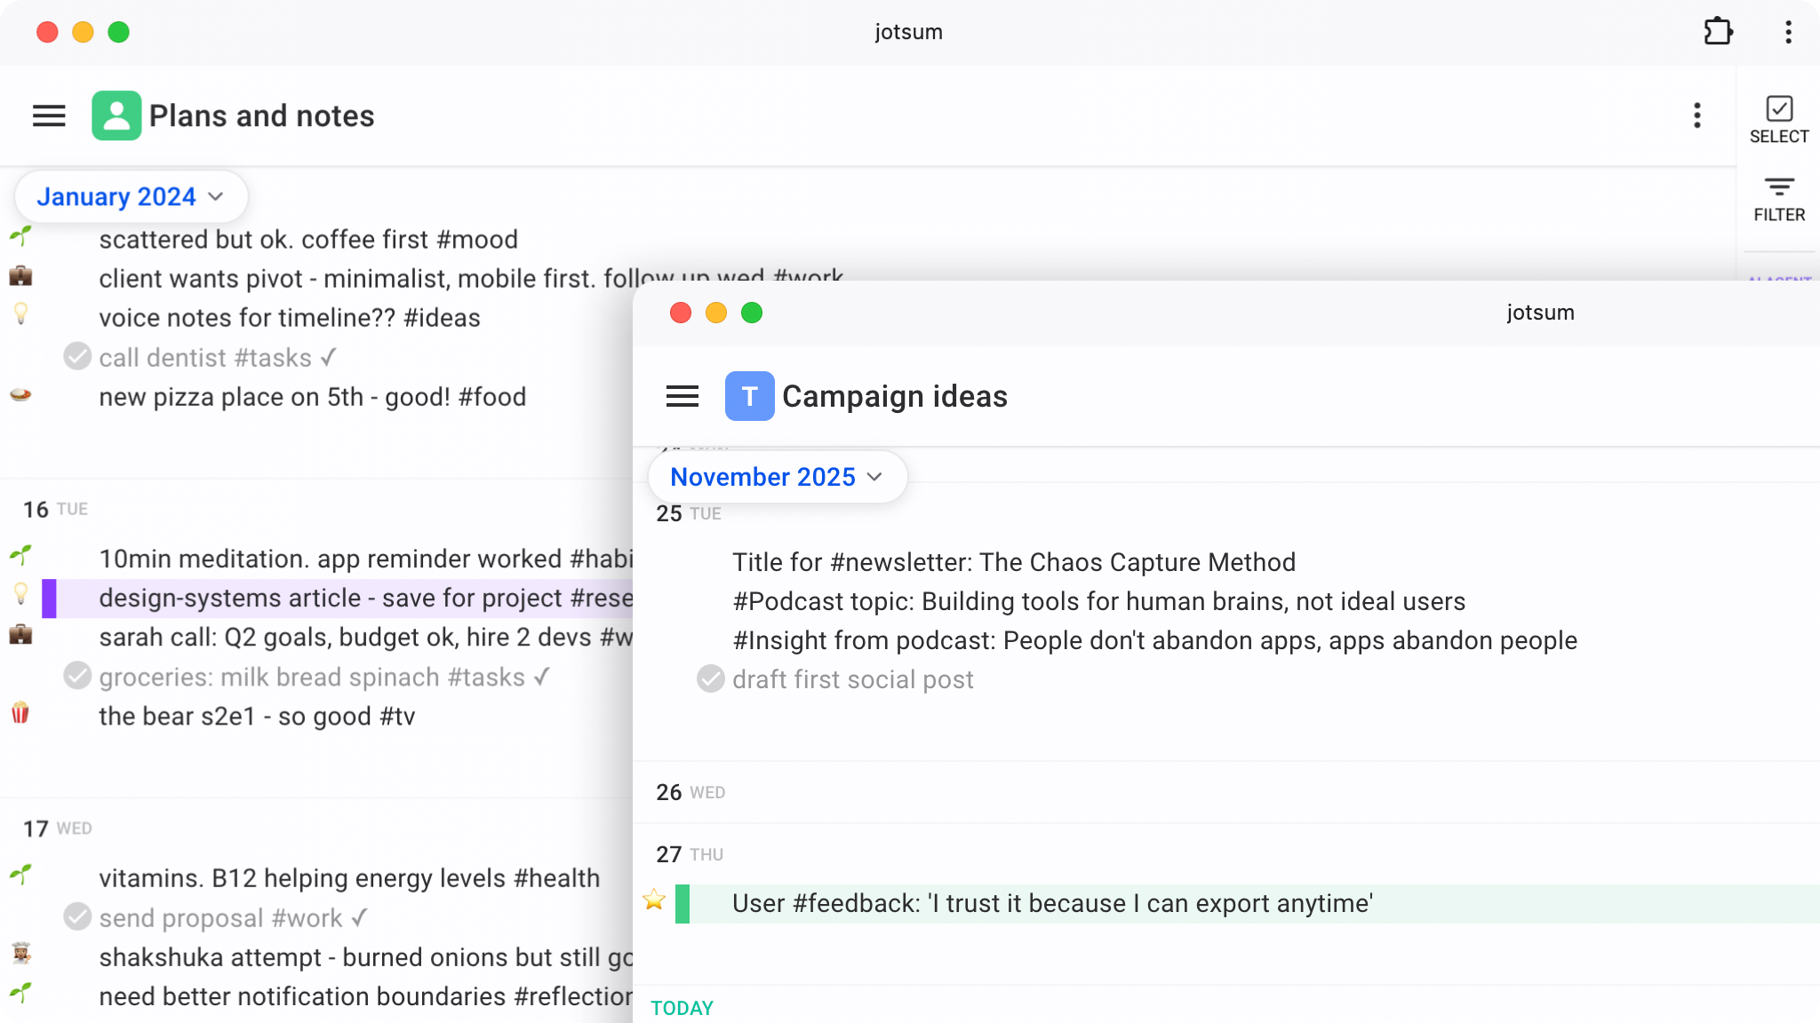Click the #tasks tag in call dentist entry
The image size is (1820, 1023).
[273, 358]
